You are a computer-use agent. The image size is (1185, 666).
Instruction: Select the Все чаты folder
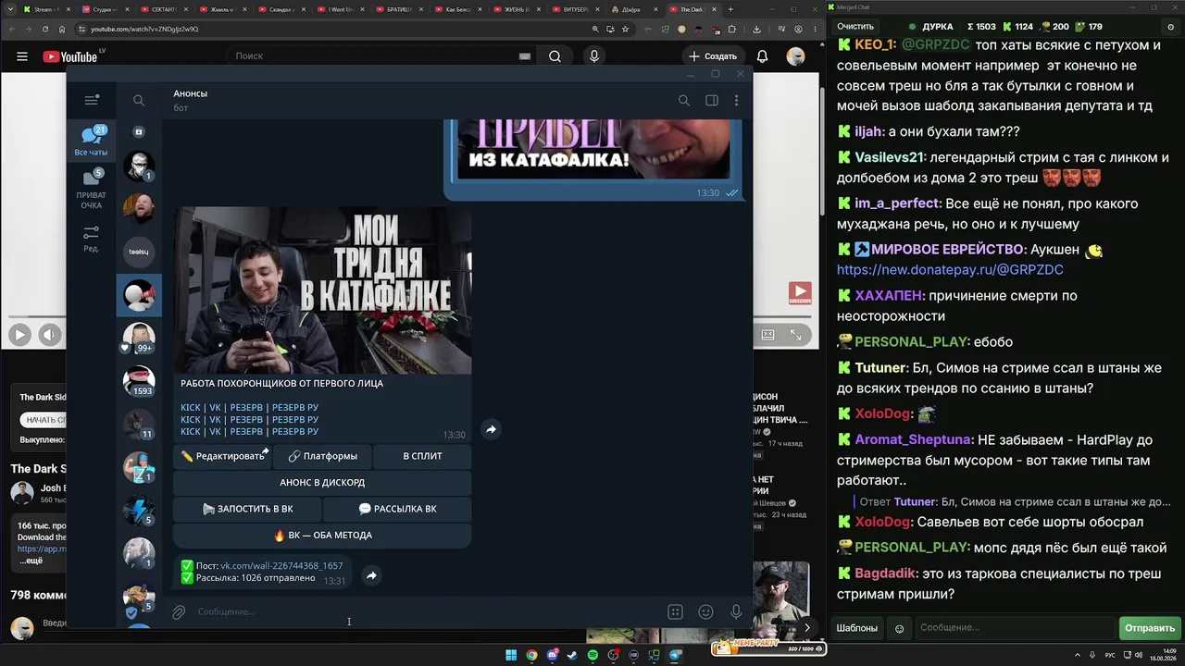pos(91,141)
